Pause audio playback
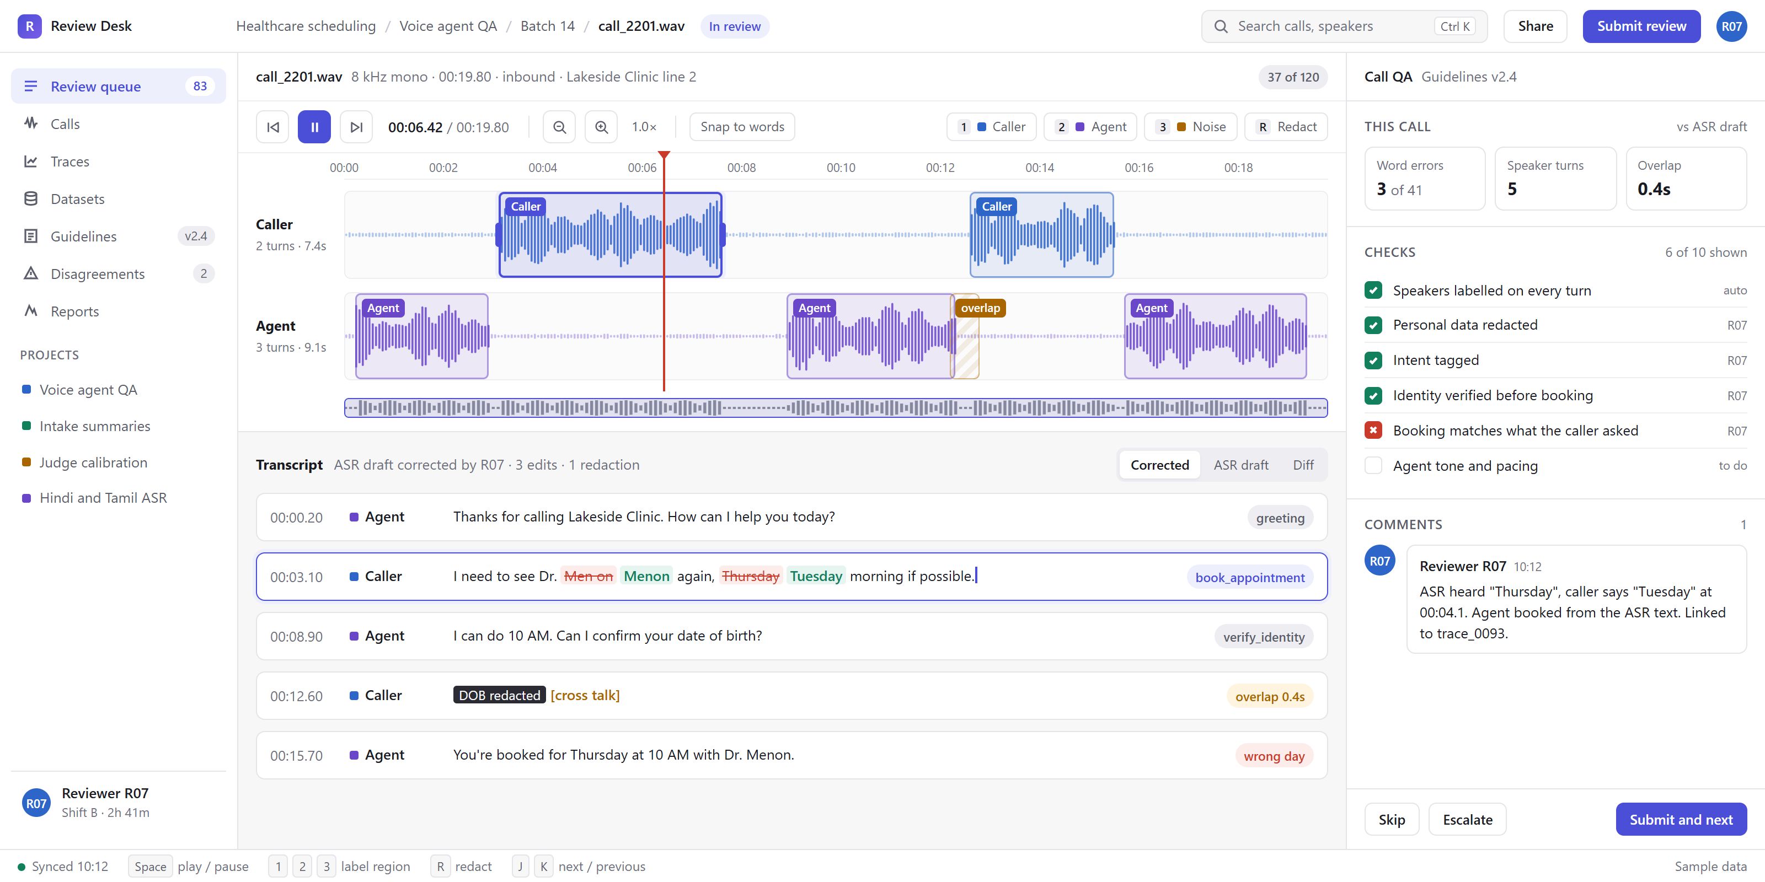The image size is (1765, 882). (314, 127)
